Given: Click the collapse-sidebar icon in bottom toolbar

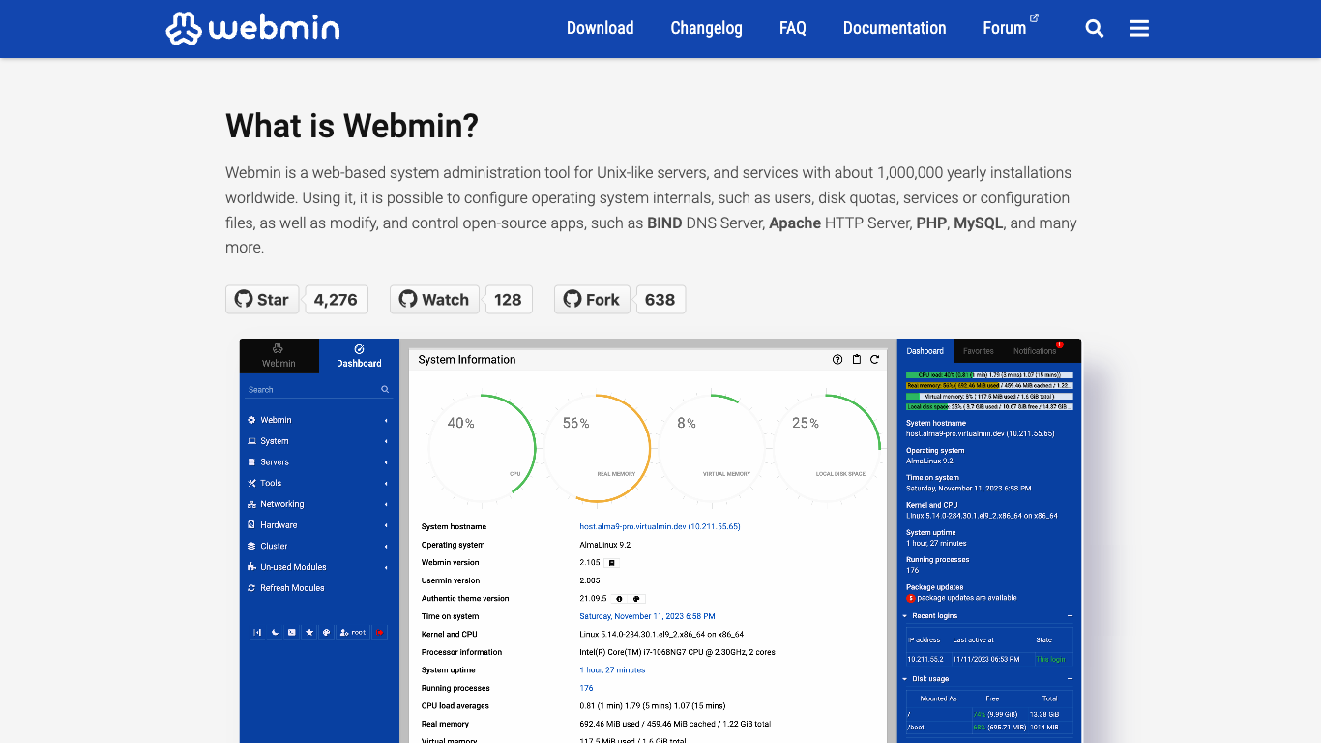Looking at the screenshot, I should click(257, 632).
